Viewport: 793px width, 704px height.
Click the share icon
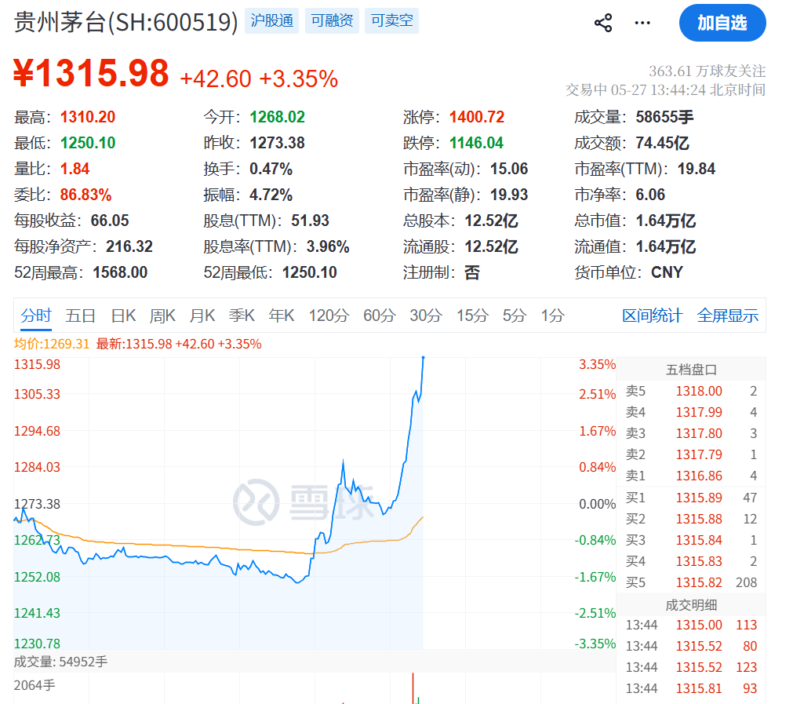603,23
